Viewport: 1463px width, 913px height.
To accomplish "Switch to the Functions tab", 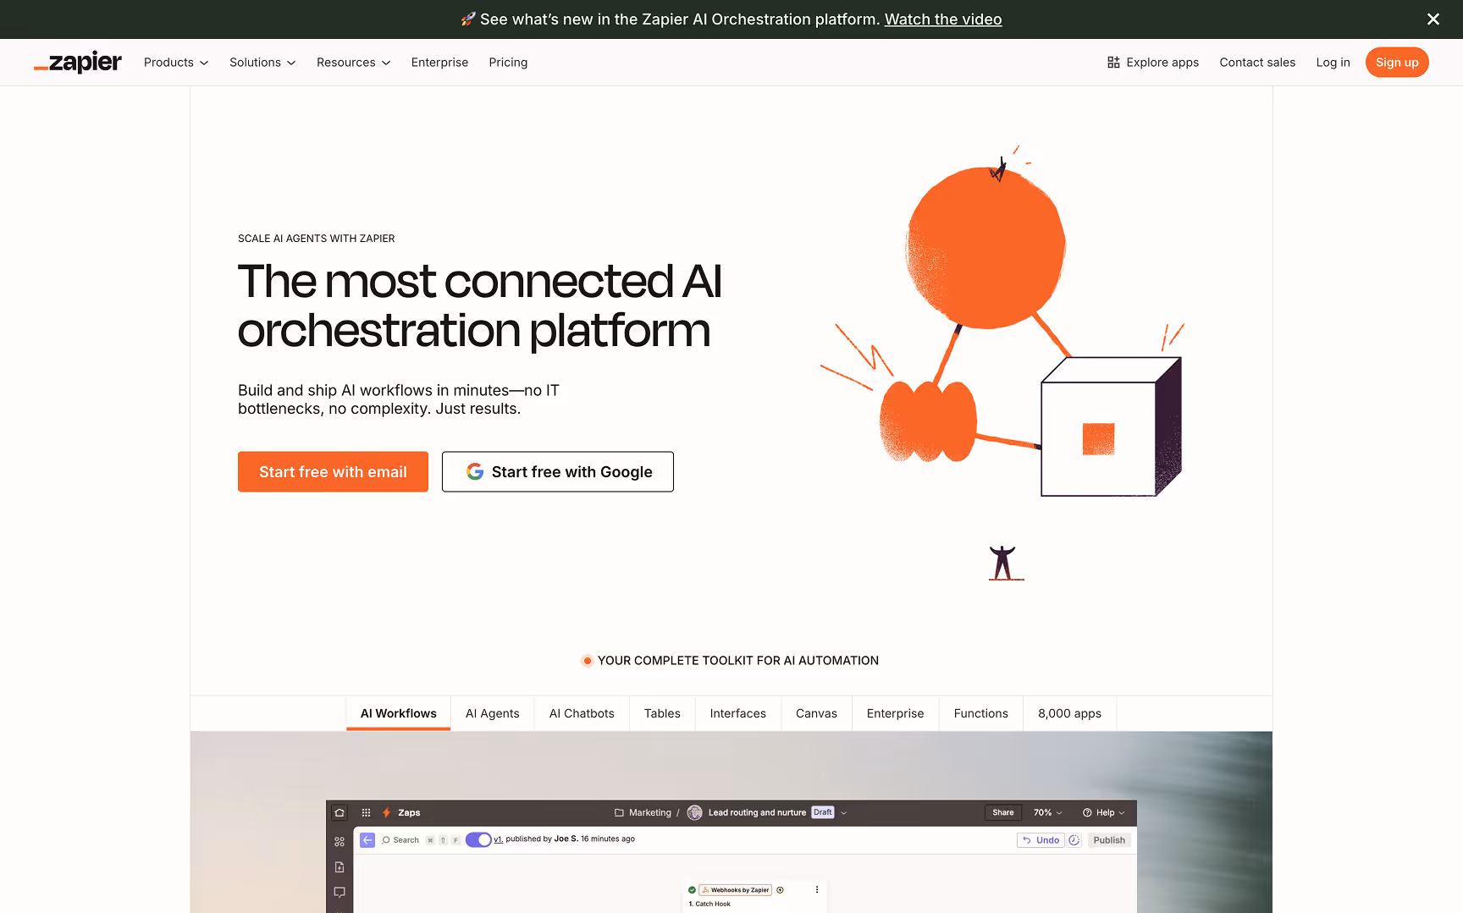I will pyautogui.click(x=981, y=713).
